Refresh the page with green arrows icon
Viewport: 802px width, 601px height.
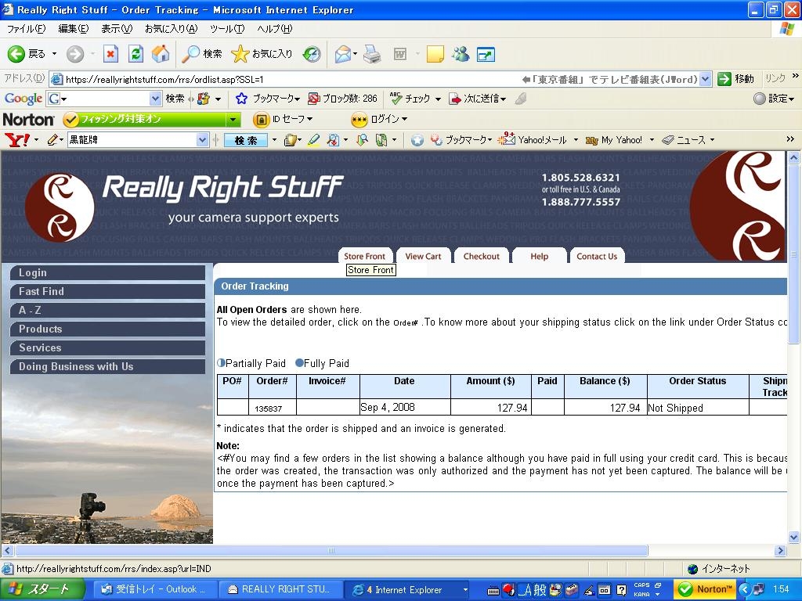pyautogui.click(x=135, y=54)
